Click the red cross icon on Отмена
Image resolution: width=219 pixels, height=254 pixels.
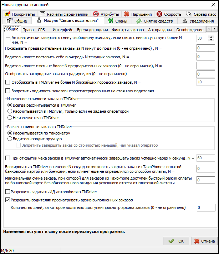(x=197, y=241)
